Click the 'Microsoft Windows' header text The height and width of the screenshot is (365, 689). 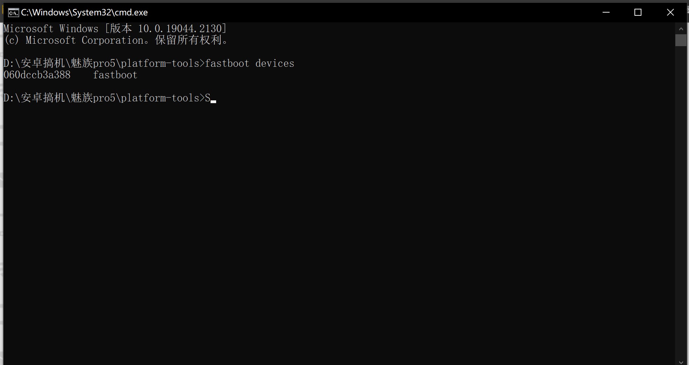click(51, 29)
